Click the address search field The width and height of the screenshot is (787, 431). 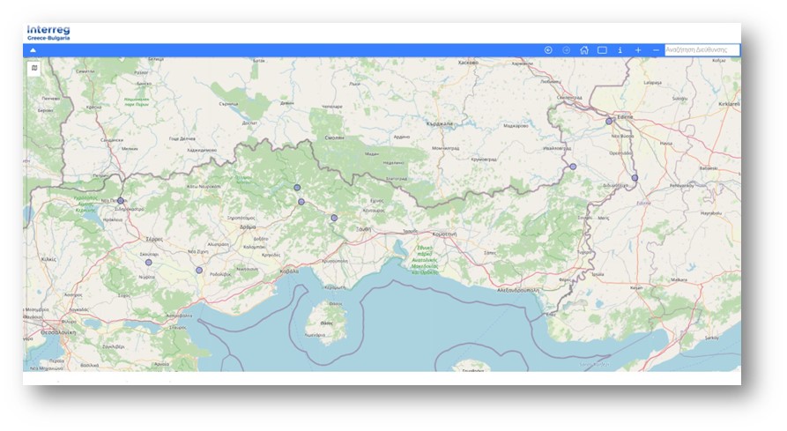pos(702,50)
